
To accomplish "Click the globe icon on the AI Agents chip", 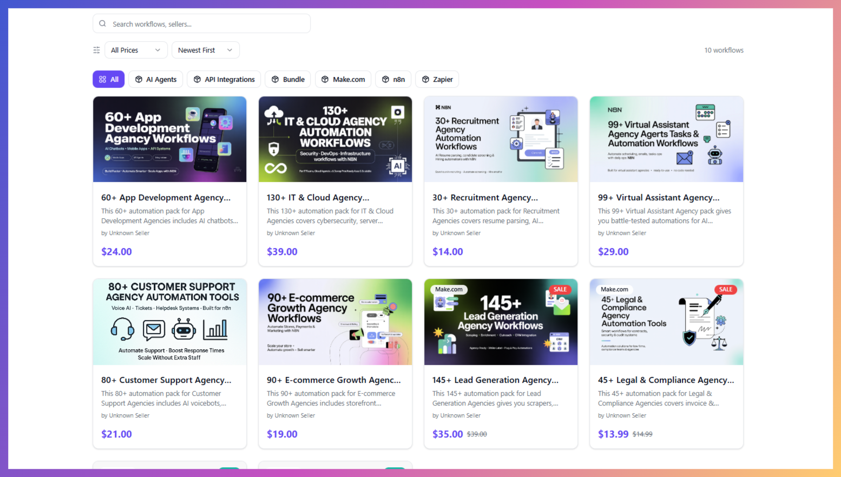I will (x=137, y=79).
